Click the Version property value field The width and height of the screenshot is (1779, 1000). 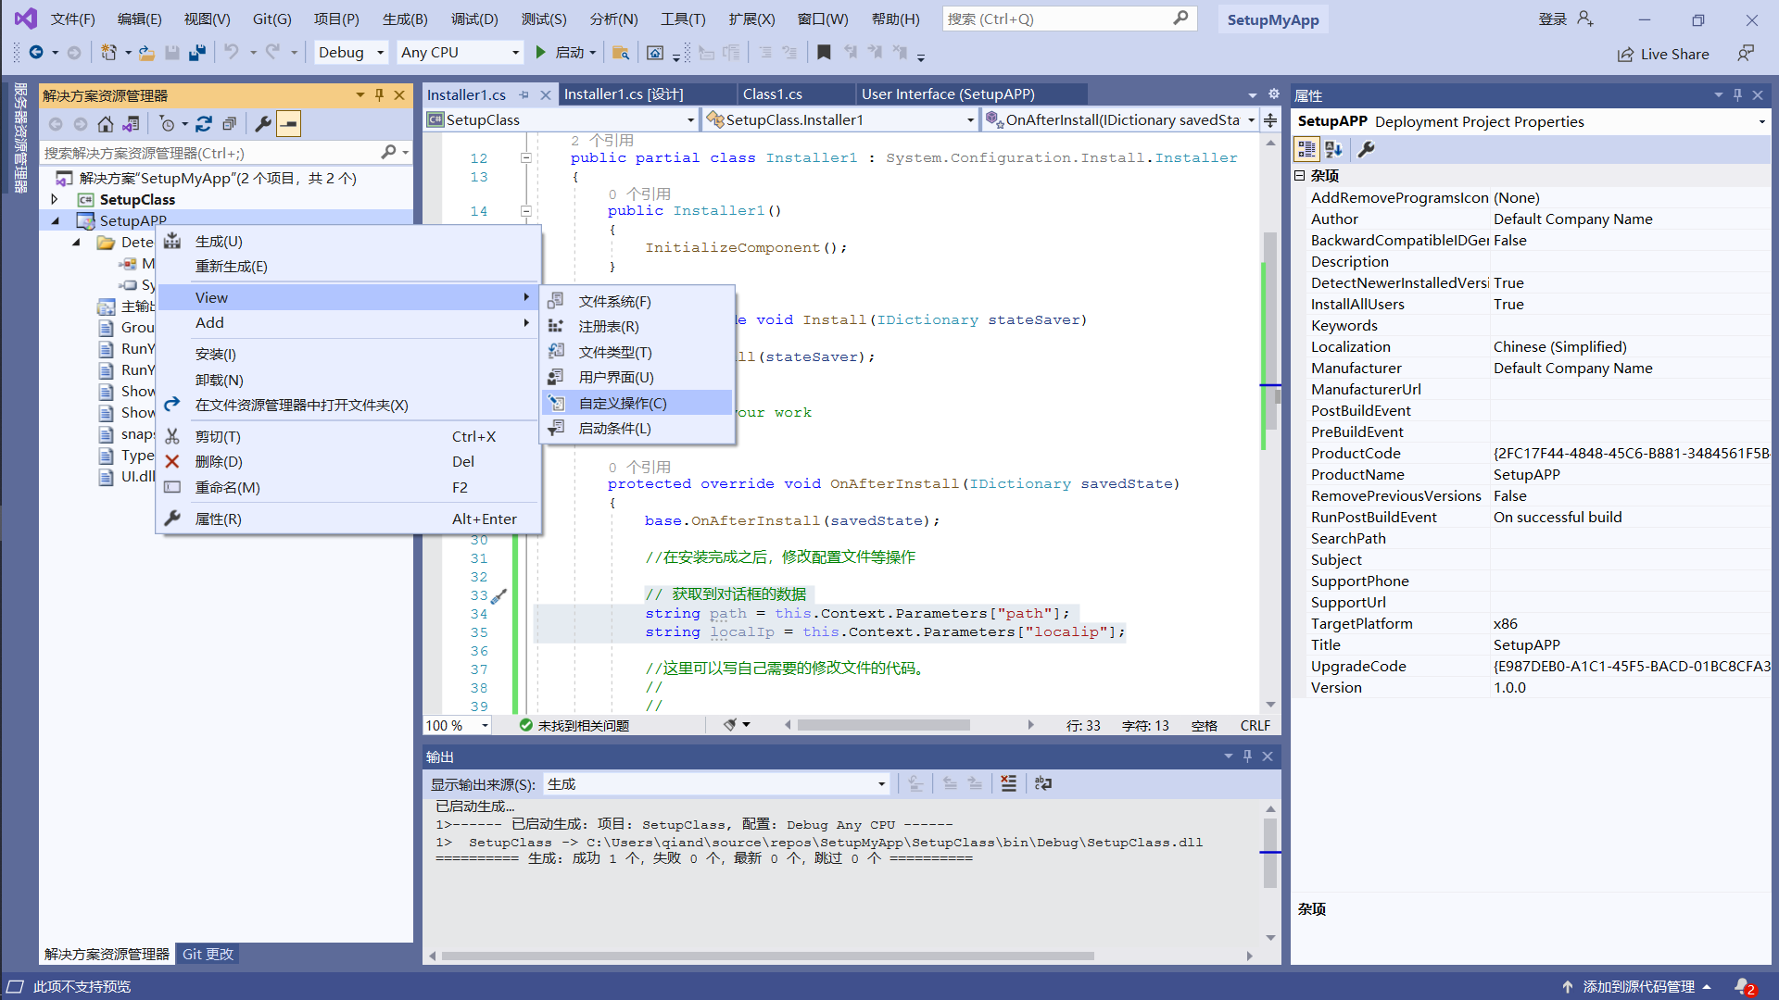pos(1629,688)
